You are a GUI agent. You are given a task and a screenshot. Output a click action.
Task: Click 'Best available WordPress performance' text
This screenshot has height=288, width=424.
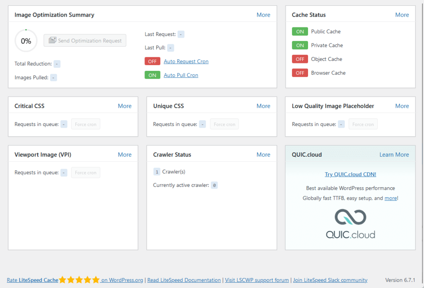pos(350,188)
